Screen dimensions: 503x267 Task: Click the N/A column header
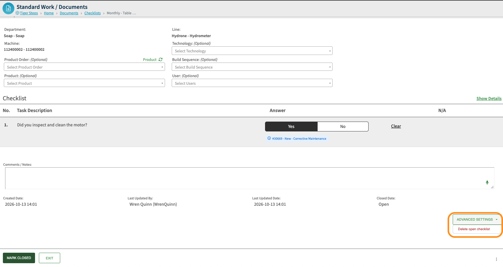pyautogui.click(x=442, y=110)
